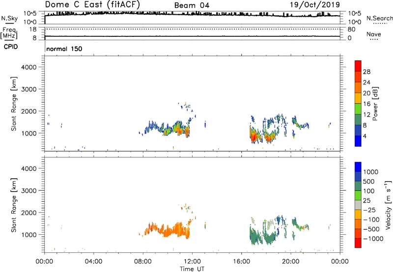Viewport: 393px width, 272px height.
Task: Click the '80' Nave axis value
Action: pos(352,29)
